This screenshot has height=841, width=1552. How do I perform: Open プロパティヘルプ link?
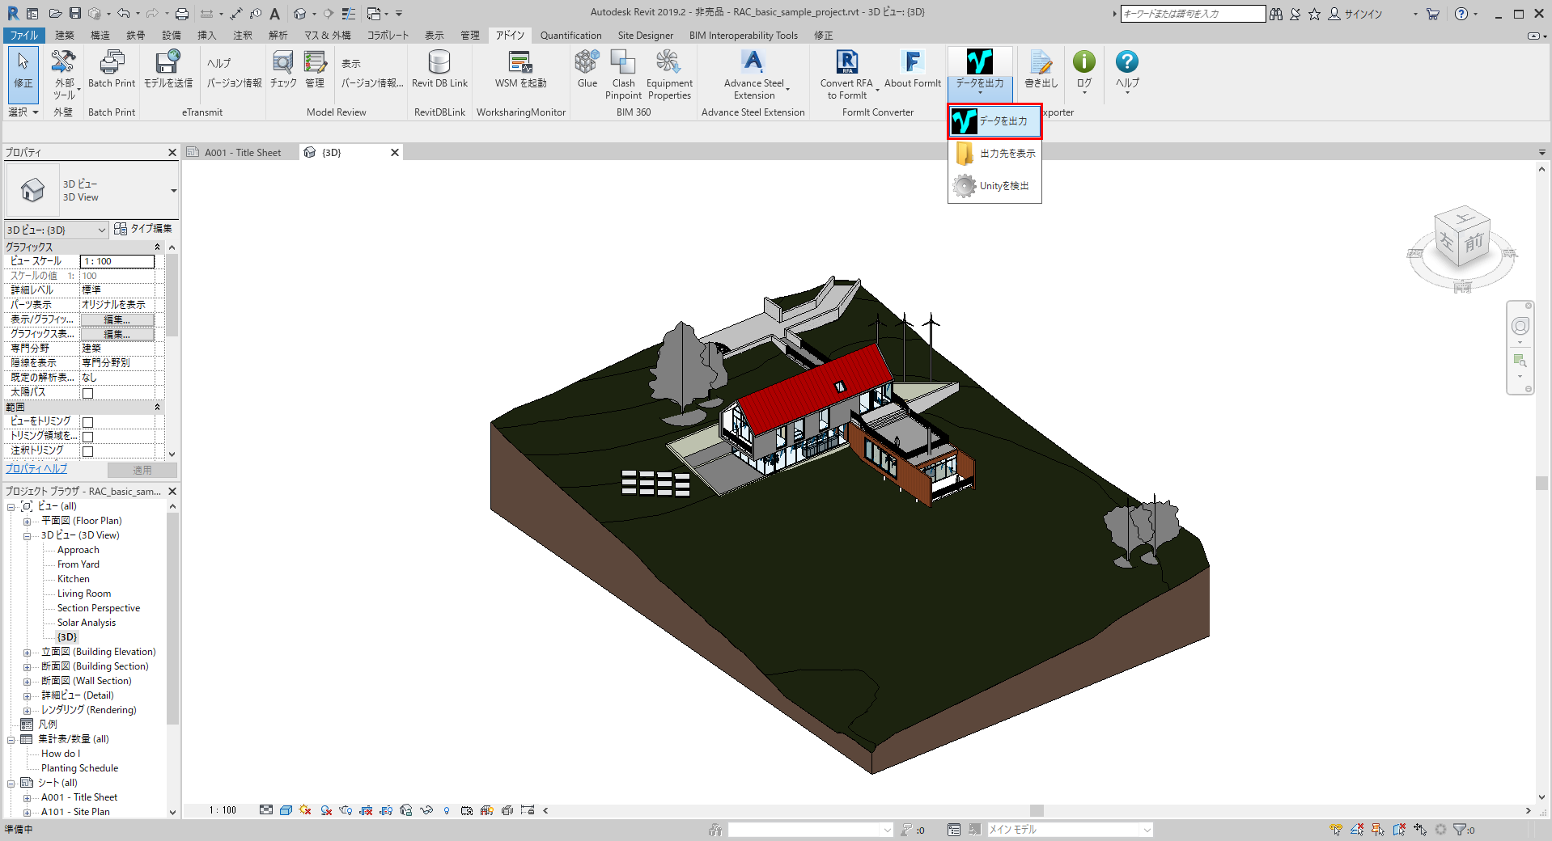pos(37,470)
